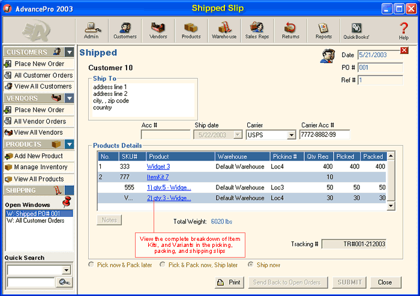Open All Customer Orders in sidebar
The height and width of the screenshot is (296, 420).
pos(39,75)
